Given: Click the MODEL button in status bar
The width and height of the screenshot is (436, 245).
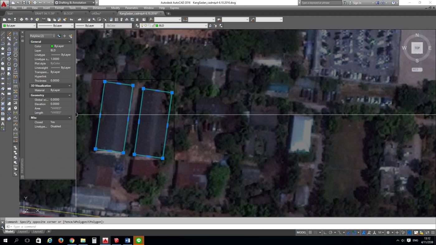Looking at the screenshot, I should [x=301, y=233].
